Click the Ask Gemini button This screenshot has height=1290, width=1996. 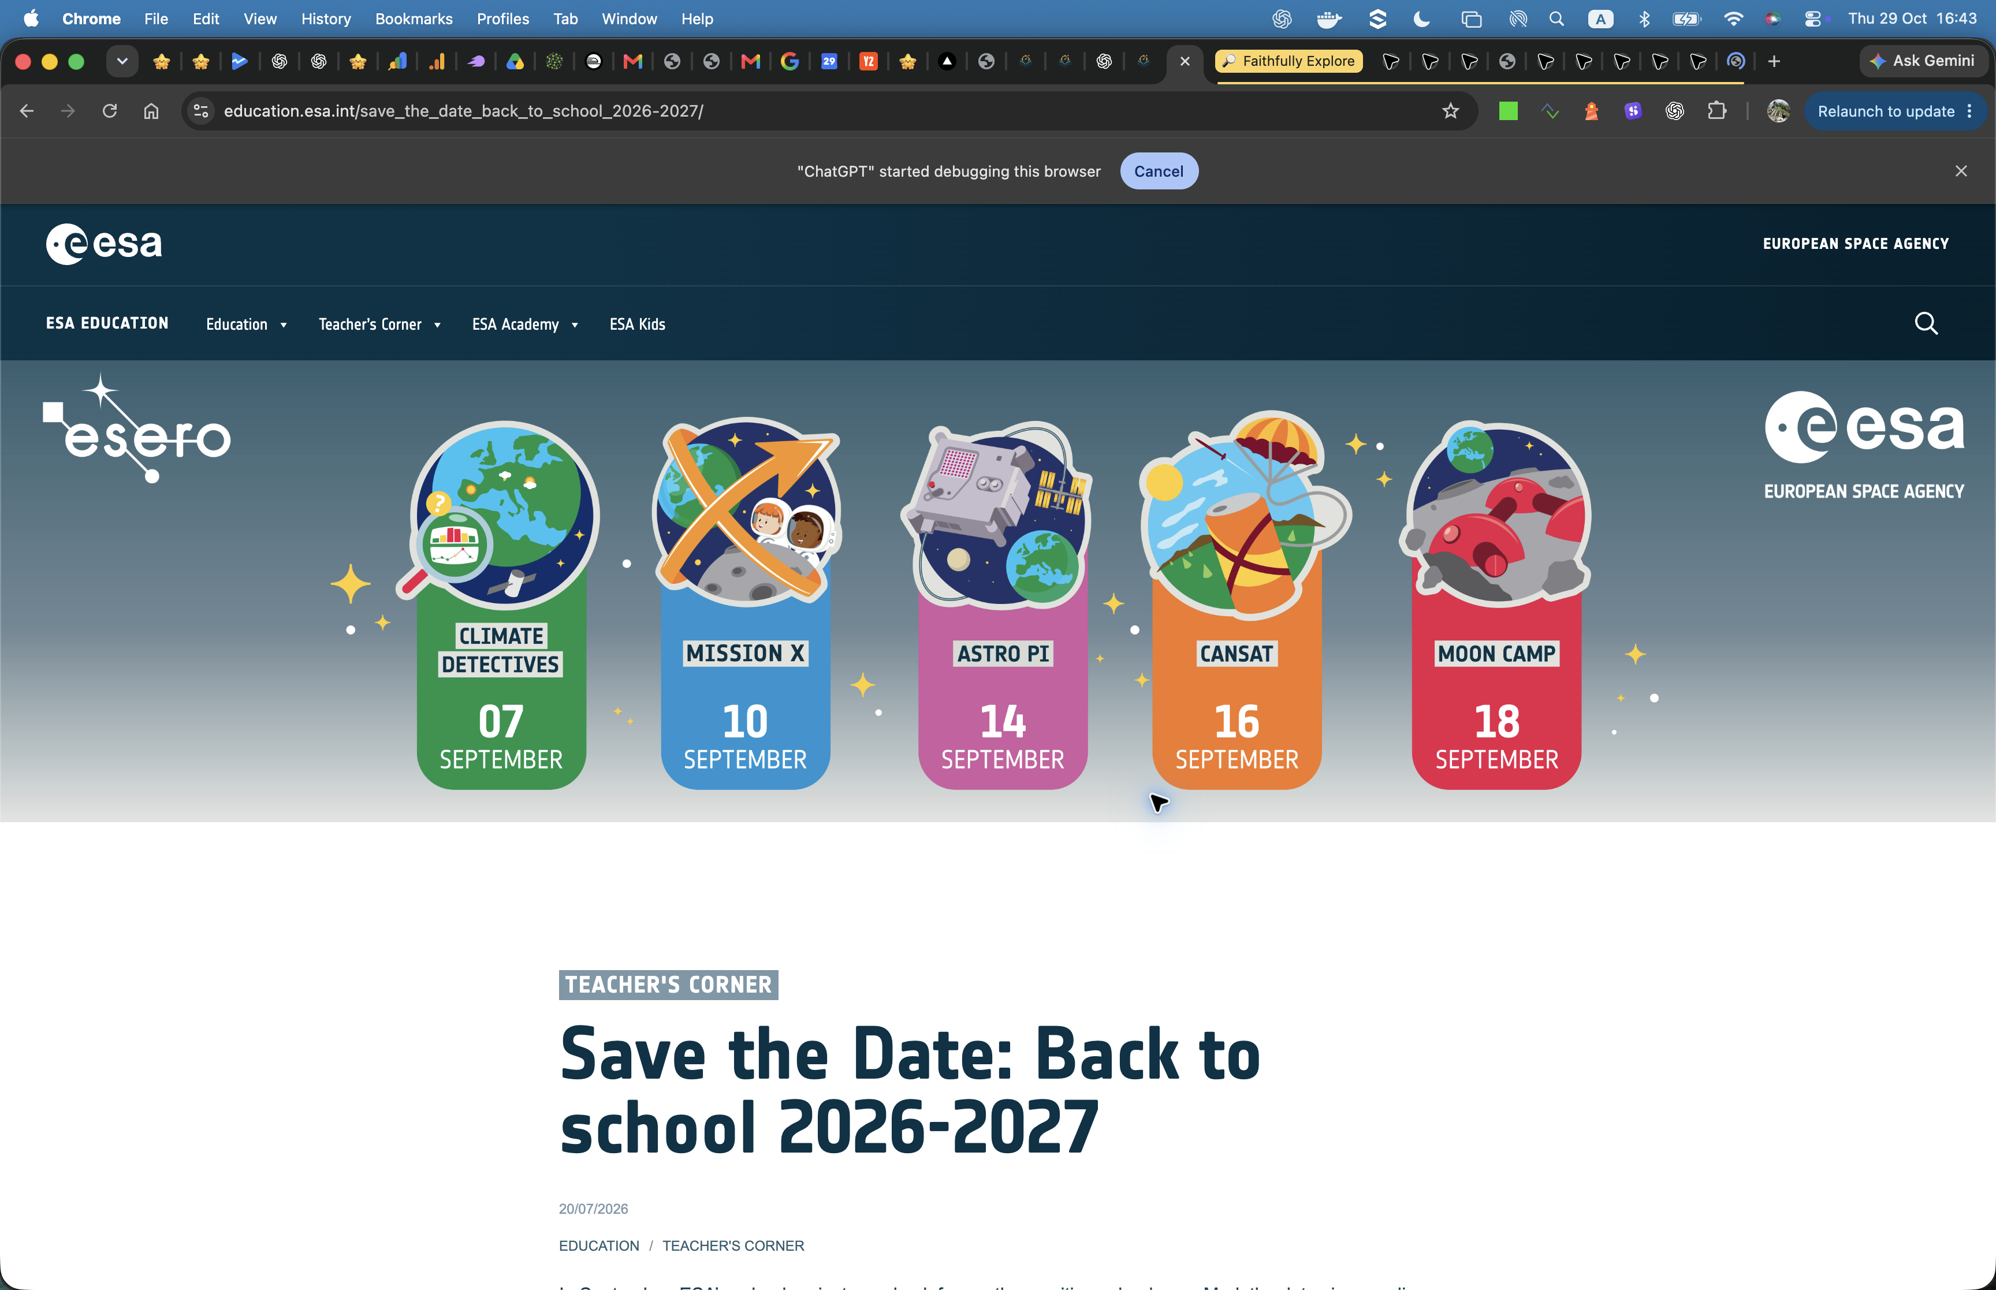click(x=1923, y=61)
